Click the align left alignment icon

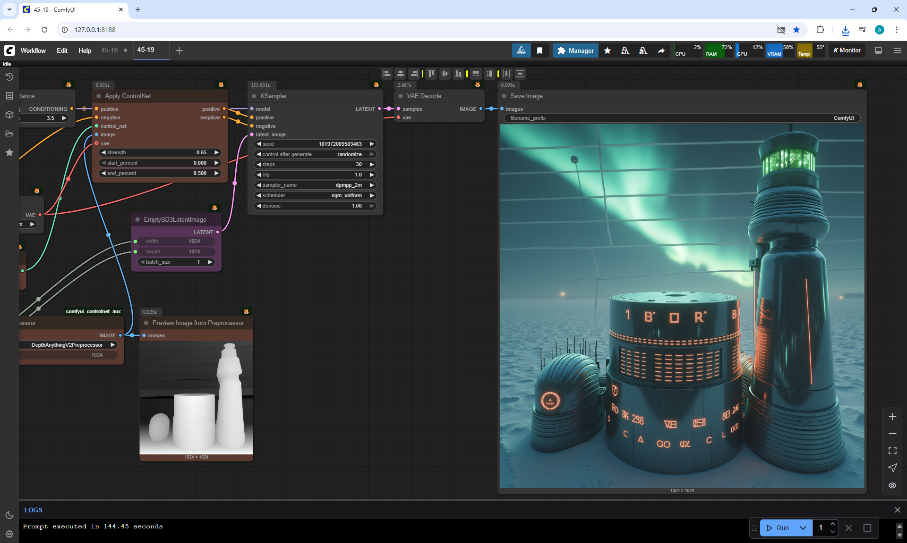click(x=387, y=74)
